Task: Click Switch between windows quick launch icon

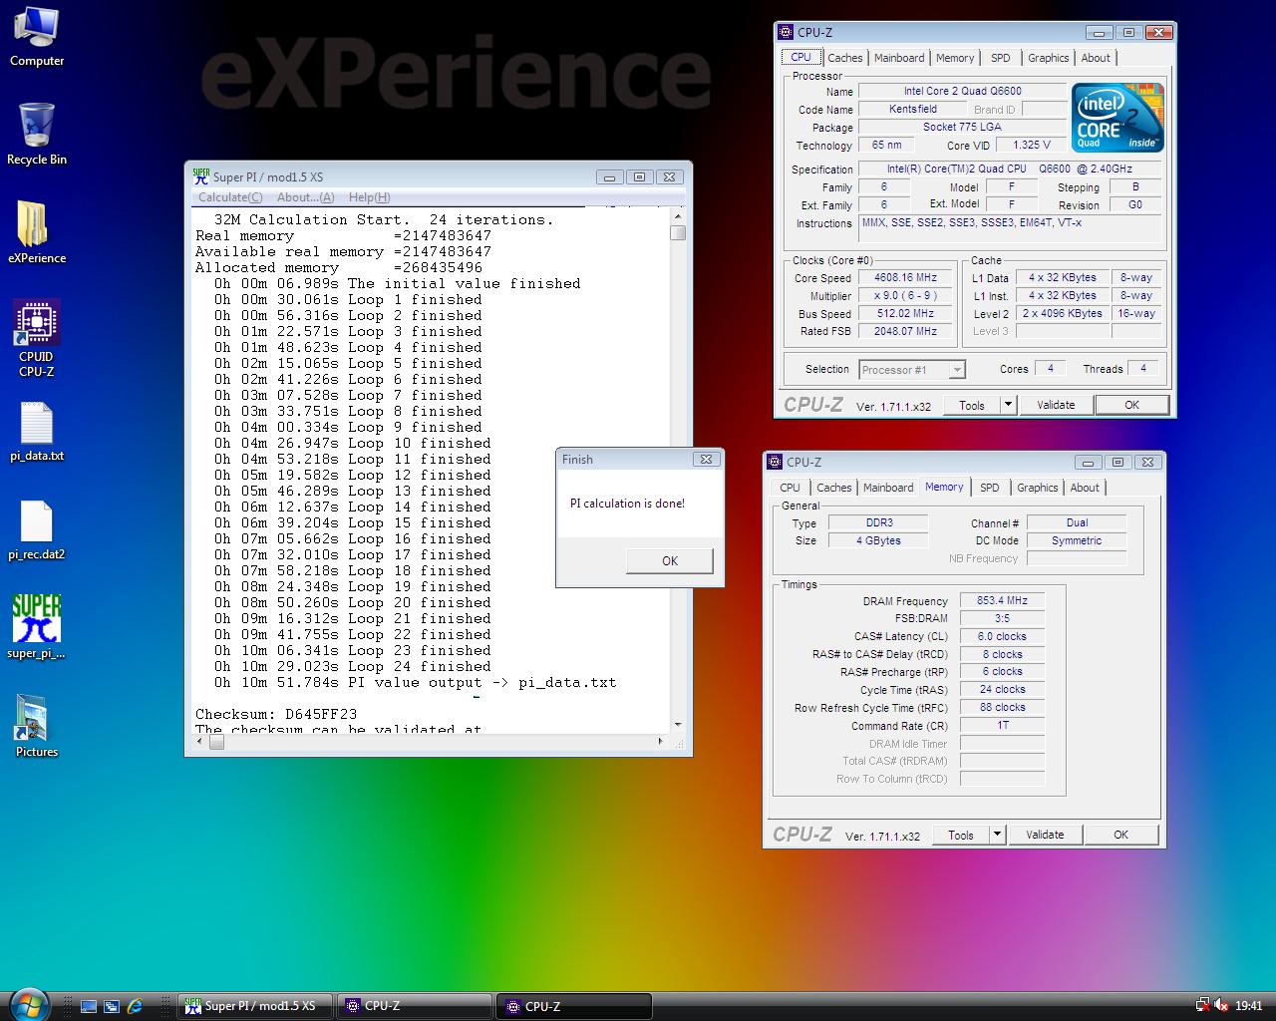Action: (112, 1007)
